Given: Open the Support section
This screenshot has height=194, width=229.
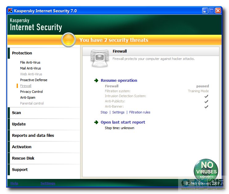Looking at the screenshot, I should (20, 169).
